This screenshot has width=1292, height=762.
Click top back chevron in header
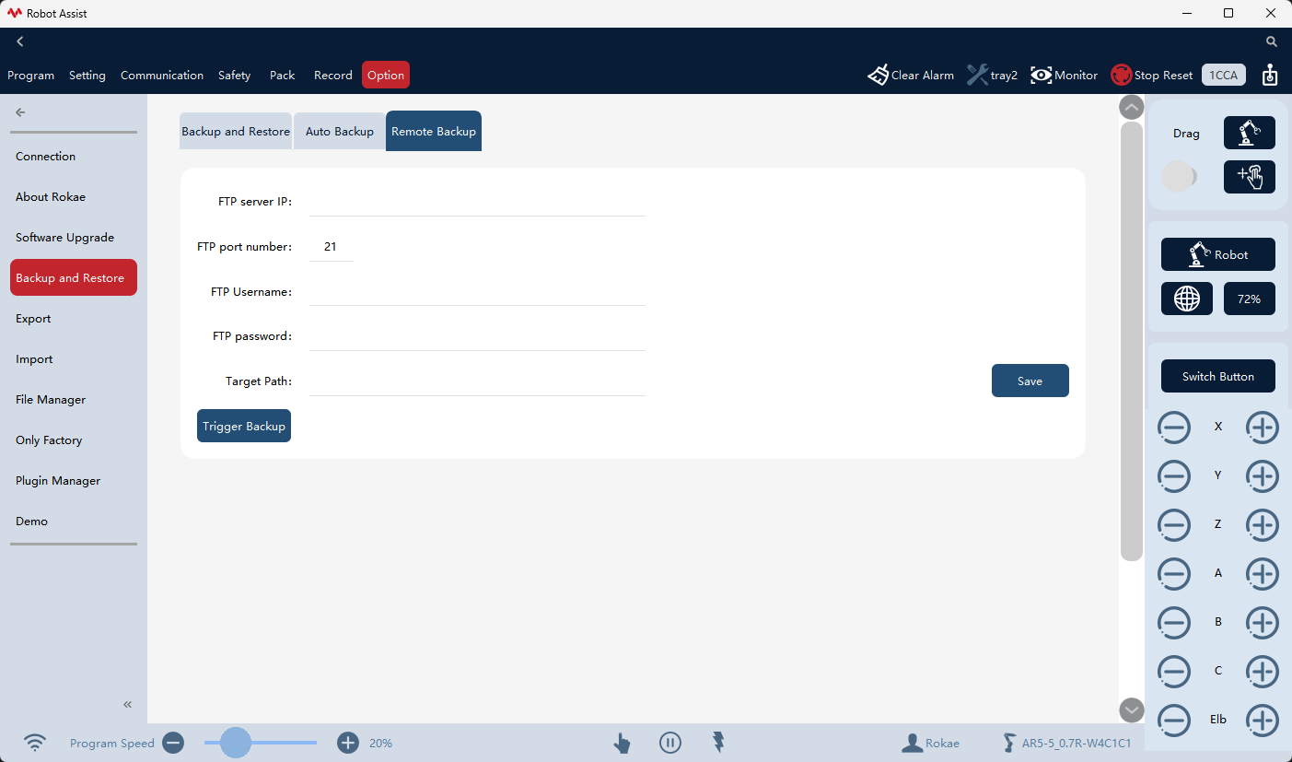(20, 41)
